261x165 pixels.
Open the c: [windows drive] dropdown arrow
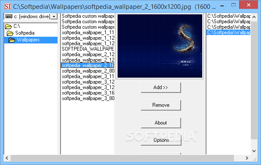(54, 16)
